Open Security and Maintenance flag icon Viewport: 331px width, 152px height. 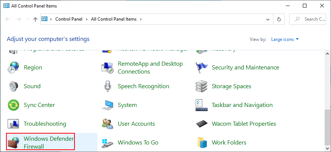[202, 68]
